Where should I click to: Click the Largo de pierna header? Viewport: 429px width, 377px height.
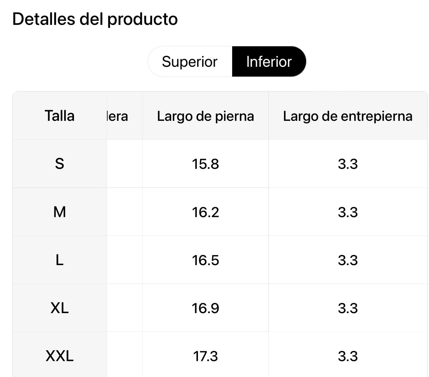[x=205, y=116]
